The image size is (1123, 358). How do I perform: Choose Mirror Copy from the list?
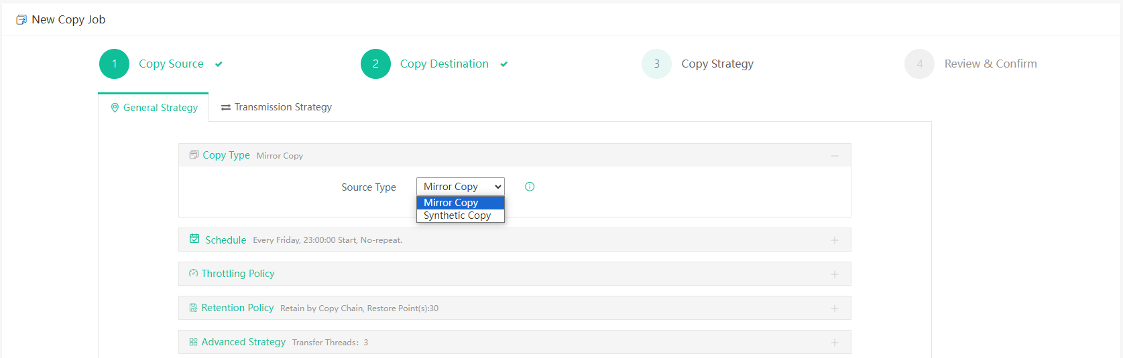451,203
